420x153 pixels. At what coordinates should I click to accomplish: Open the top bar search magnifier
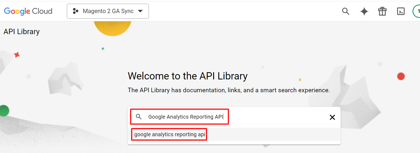tap(346, 11)
